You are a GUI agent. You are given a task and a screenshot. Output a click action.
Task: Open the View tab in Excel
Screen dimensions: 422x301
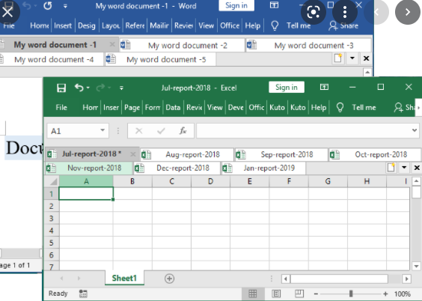[x=215, y=107]
